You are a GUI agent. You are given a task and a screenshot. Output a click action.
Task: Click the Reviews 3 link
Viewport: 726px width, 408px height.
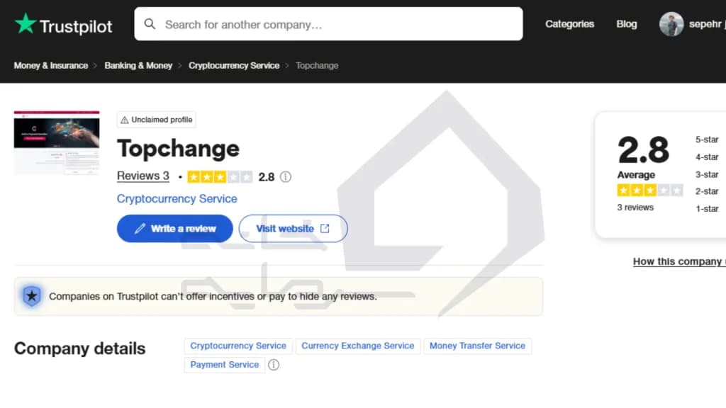pos(143,176)
